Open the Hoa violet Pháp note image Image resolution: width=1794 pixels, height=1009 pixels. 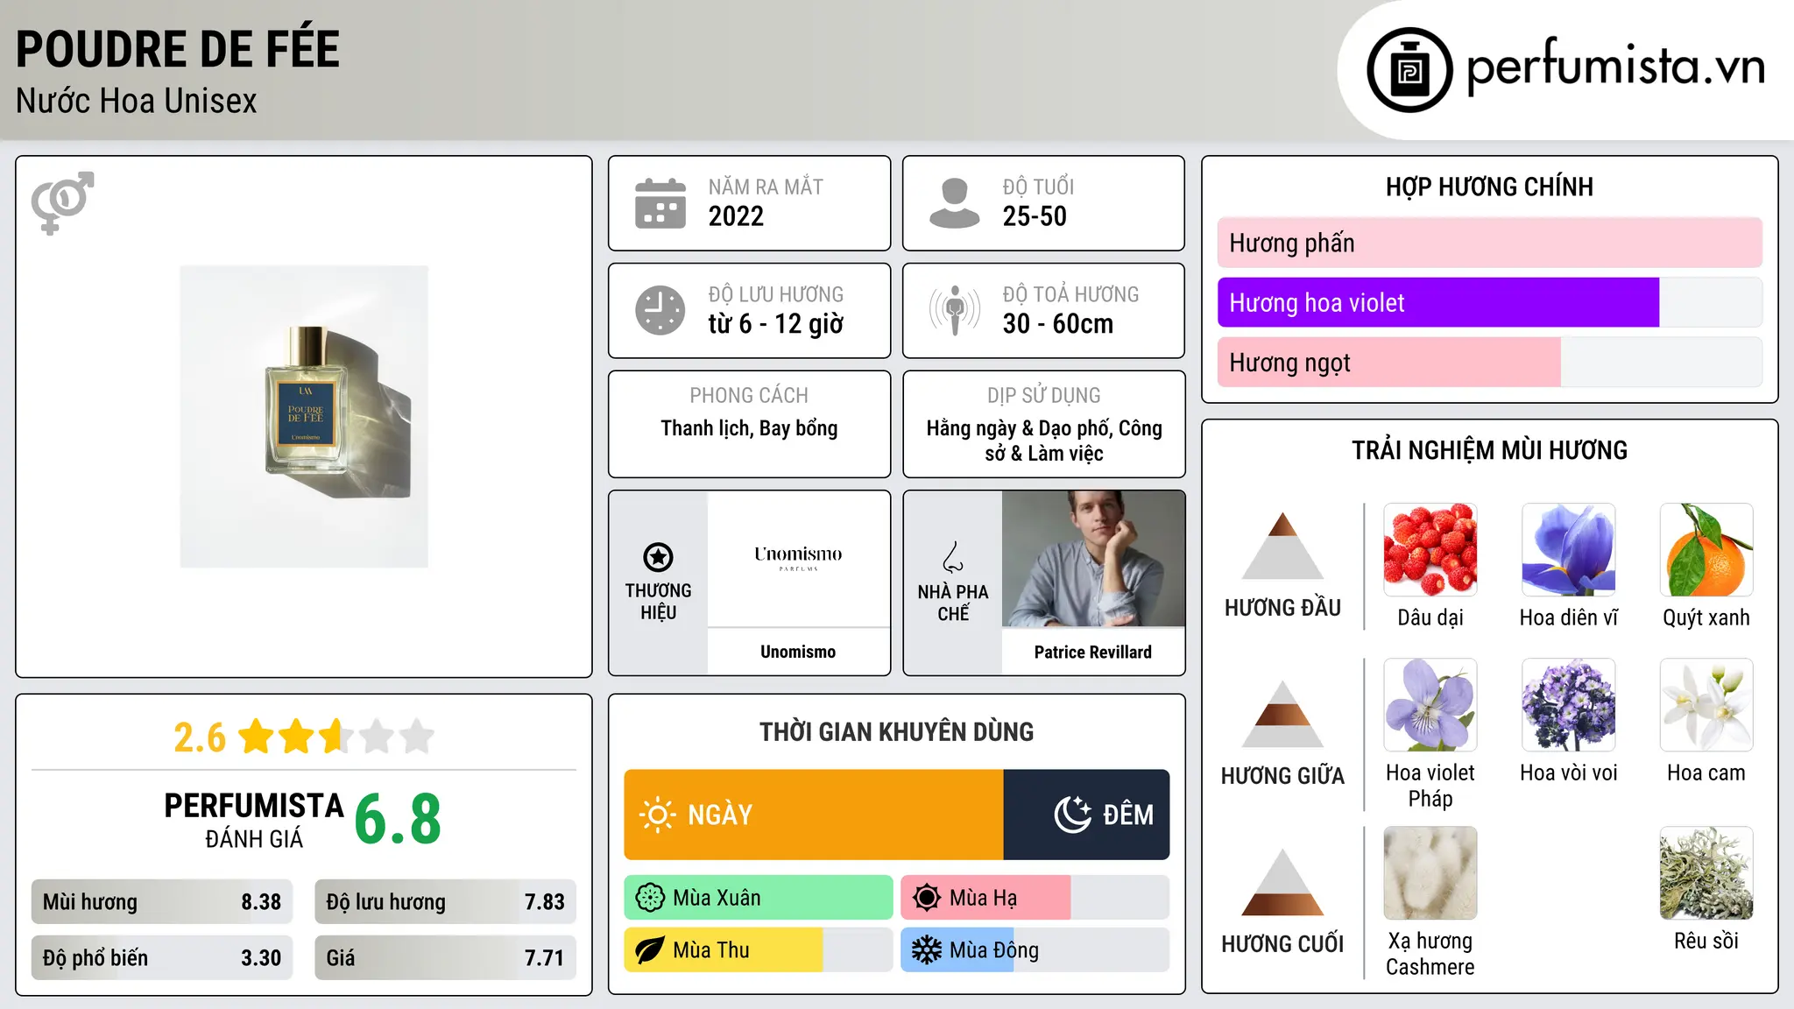[1430, 705]
